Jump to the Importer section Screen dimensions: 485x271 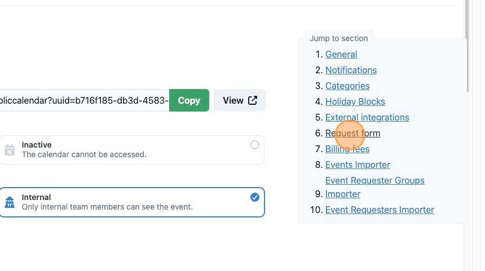tap(343, 194)
